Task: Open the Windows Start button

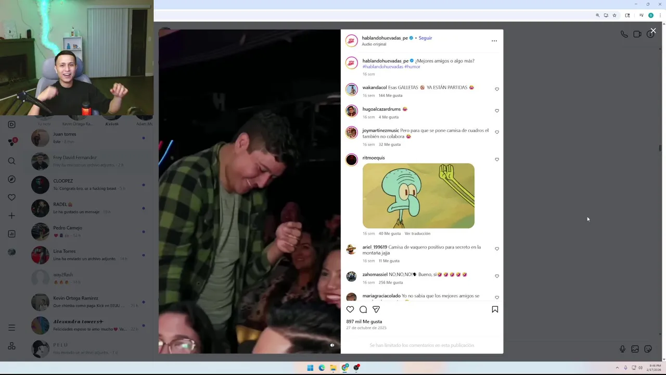Action: coord(310,368)
